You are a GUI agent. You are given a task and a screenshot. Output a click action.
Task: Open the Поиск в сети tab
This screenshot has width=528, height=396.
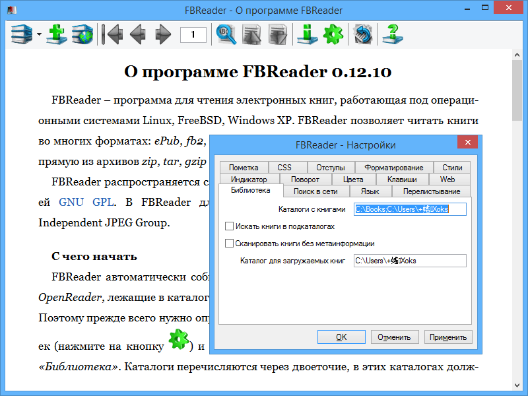pos(315,191)
